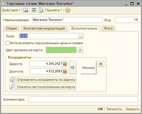
Task: Open the calculator for the Широта field
Action: tap(65, 64)
